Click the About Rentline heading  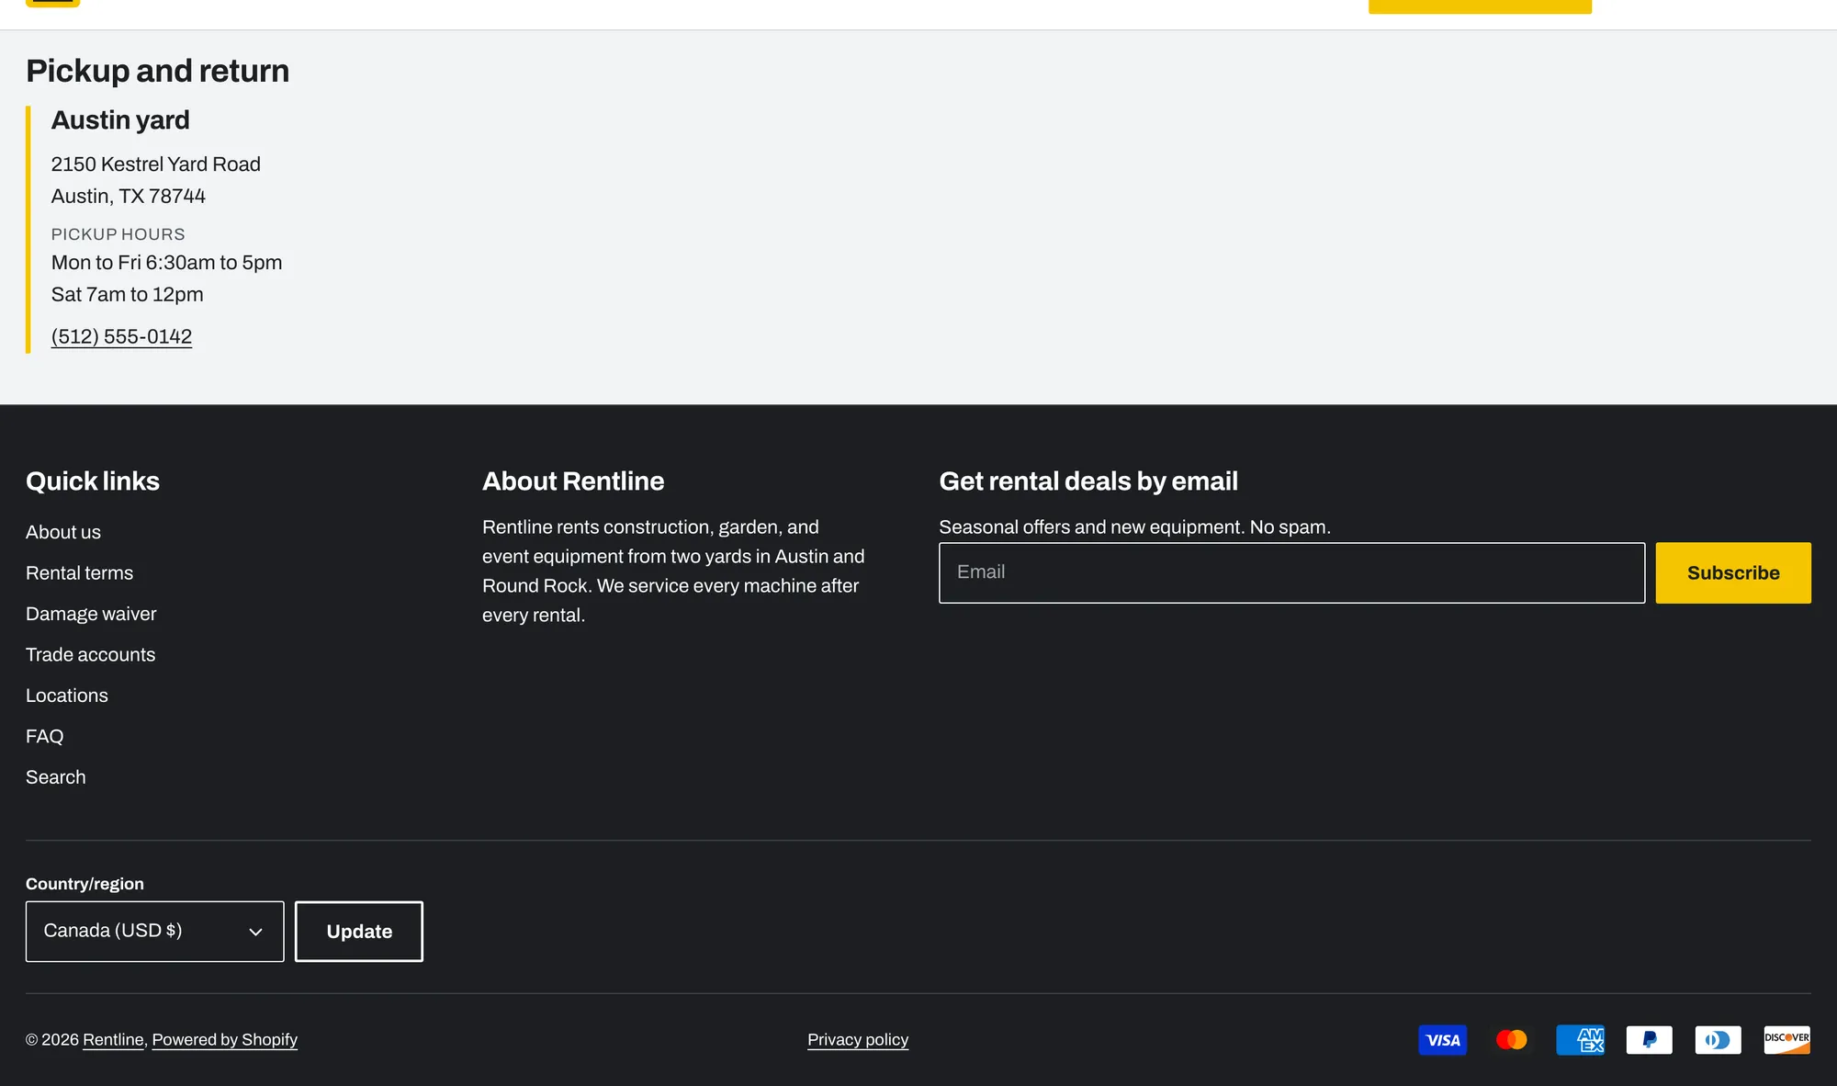click(x=573, y=481)
